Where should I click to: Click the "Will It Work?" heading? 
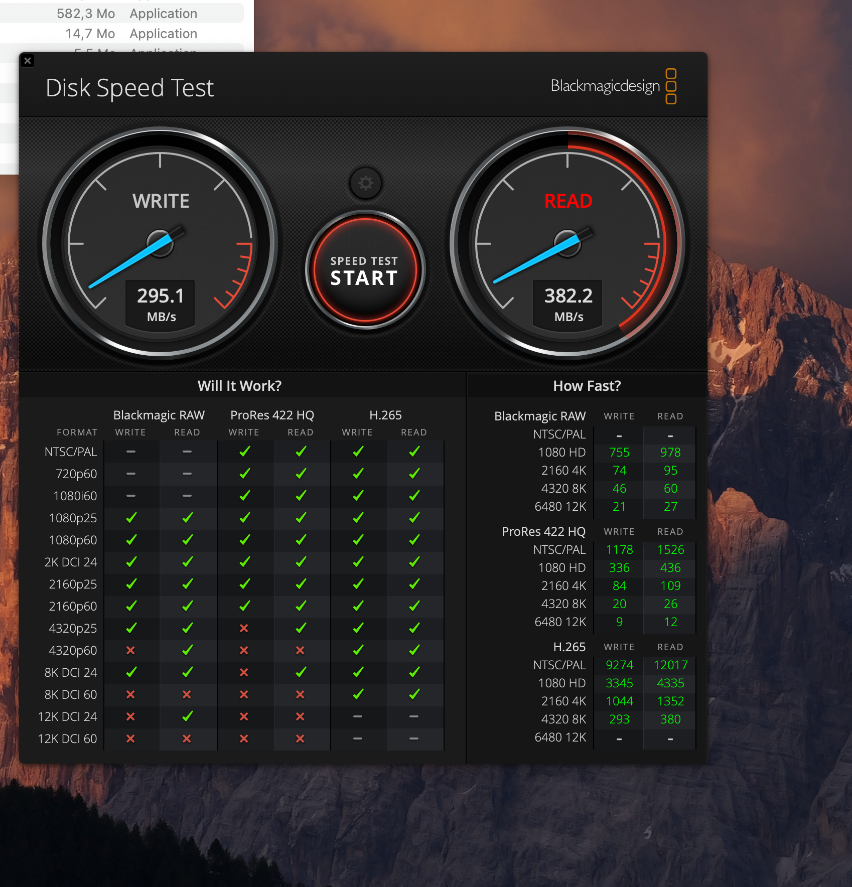tap(239, 386)
